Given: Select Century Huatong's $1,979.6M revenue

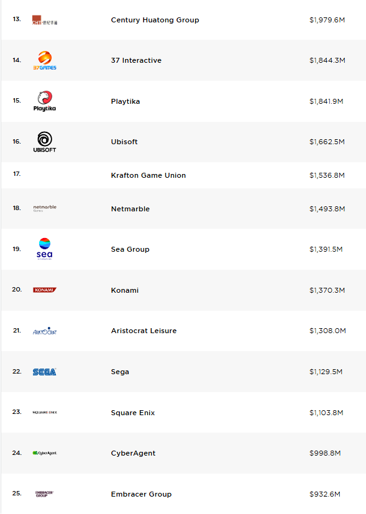Looking at the screenshot, I should (x=327, y=20).
